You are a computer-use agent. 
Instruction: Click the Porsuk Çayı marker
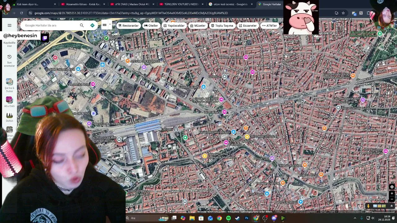pos(272,158)
